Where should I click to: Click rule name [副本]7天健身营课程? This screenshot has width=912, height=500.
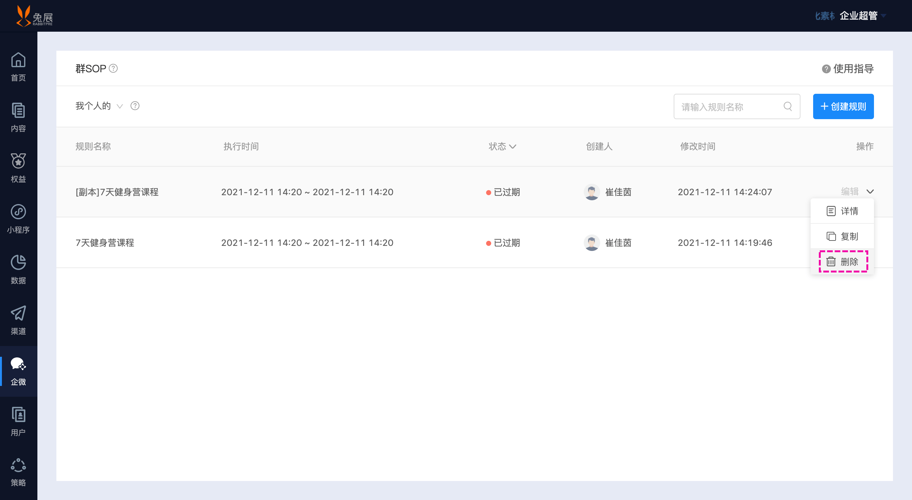pos(117,192)
